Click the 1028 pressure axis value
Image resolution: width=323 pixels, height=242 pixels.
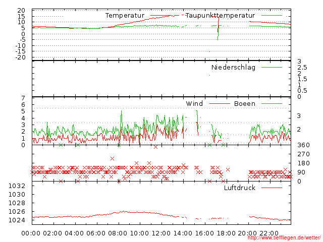(17, 203)
